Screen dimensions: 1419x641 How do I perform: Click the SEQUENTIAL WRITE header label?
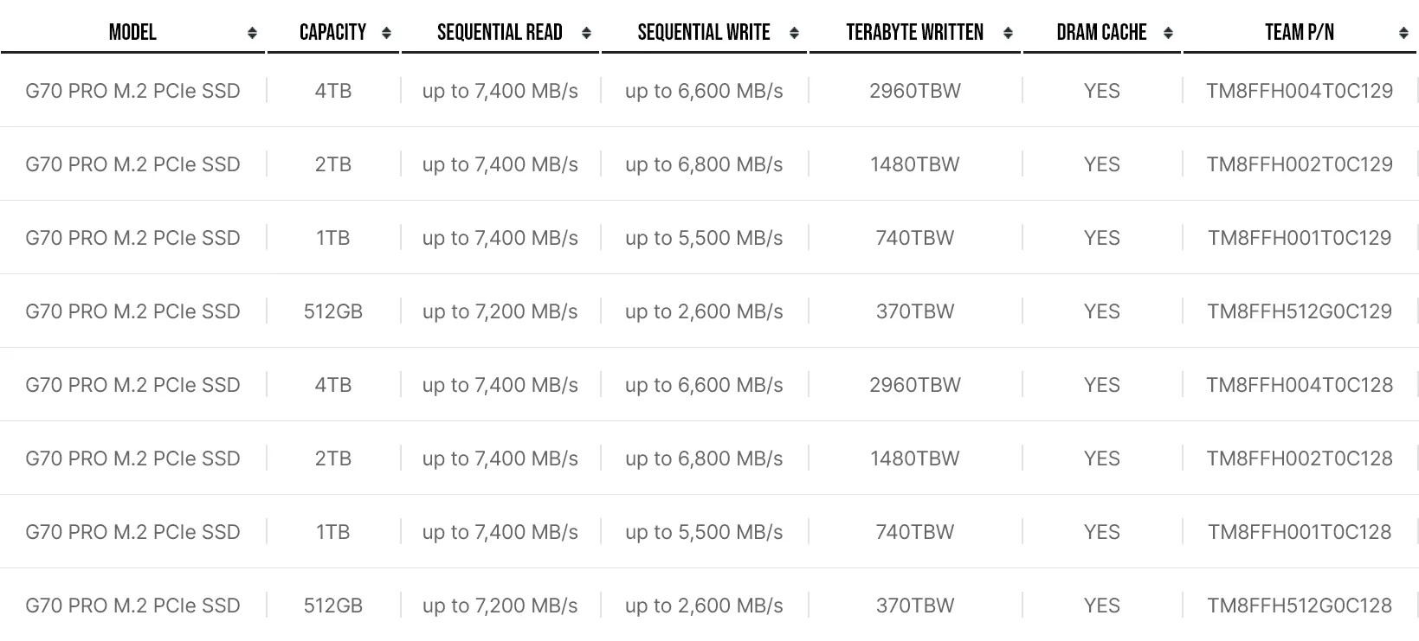pos(704,33)
